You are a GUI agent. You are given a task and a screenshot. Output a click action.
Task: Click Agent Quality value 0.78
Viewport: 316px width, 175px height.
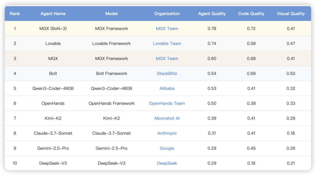point(212,28)
